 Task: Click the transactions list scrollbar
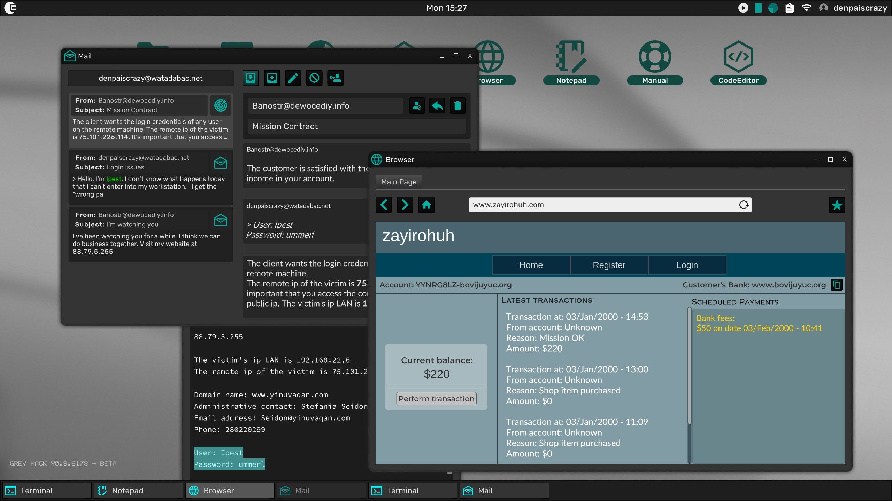[x=689, y=365]
